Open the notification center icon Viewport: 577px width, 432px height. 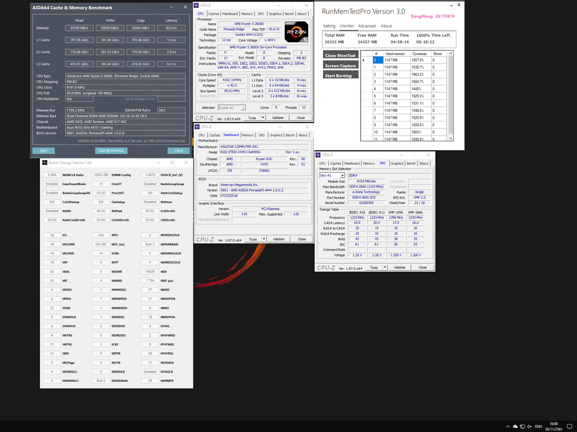[569, 427]
